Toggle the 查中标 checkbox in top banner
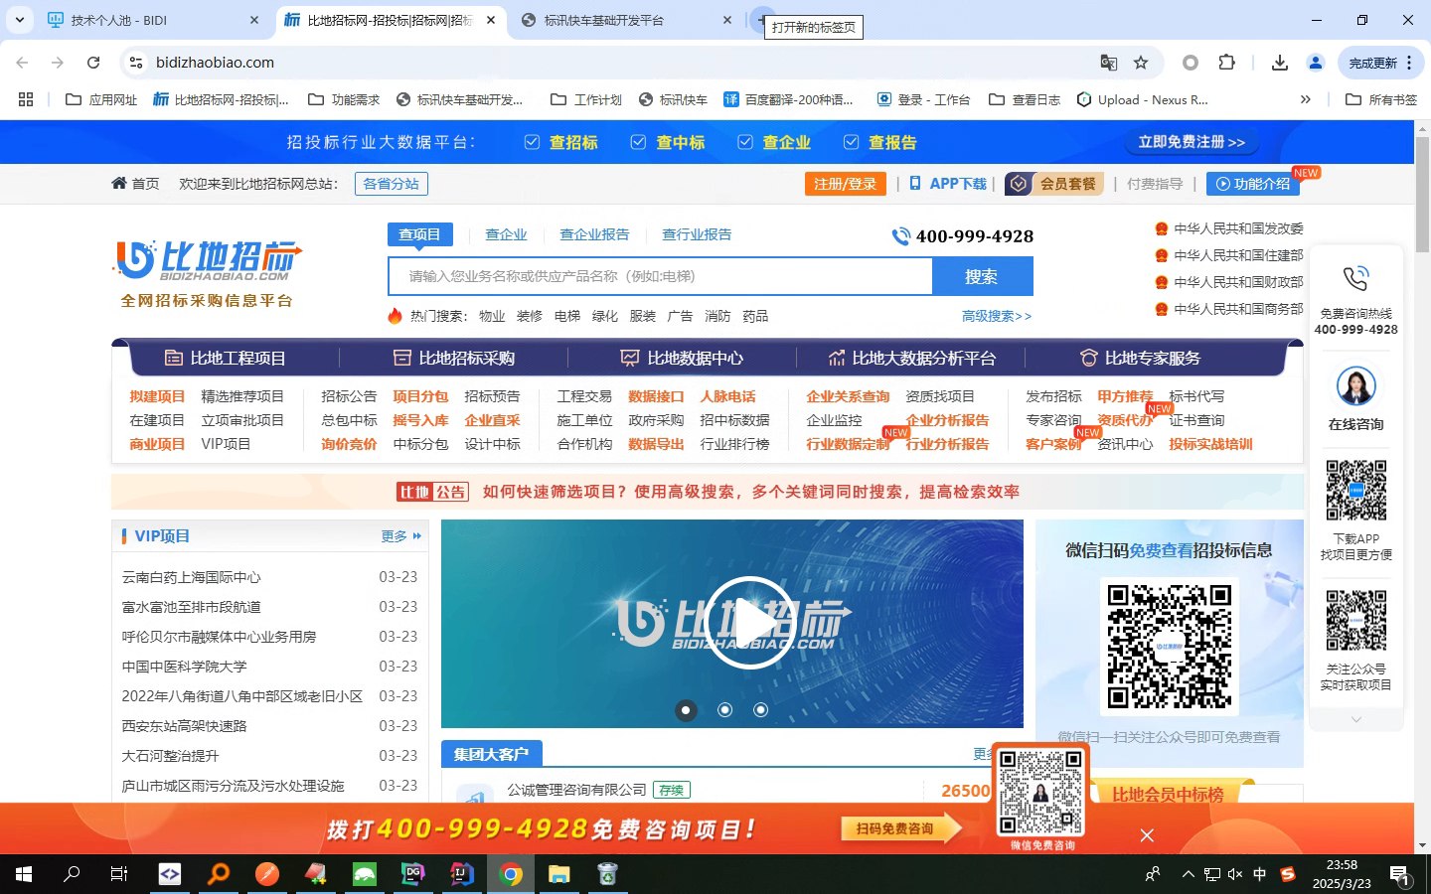 point(639,142)
